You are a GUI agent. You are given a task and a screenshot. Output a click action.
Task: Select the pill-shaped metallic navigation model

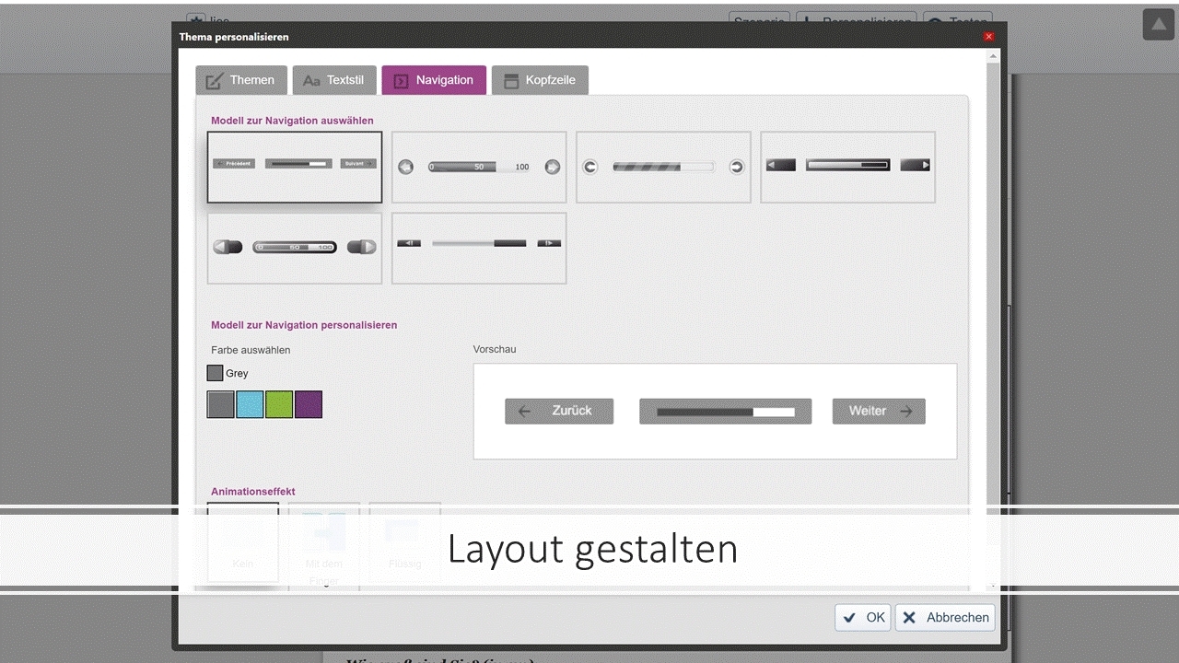(x=295, y=248)
